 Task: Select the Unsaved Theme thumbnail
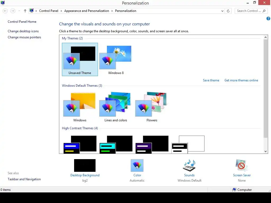point(80,59)
